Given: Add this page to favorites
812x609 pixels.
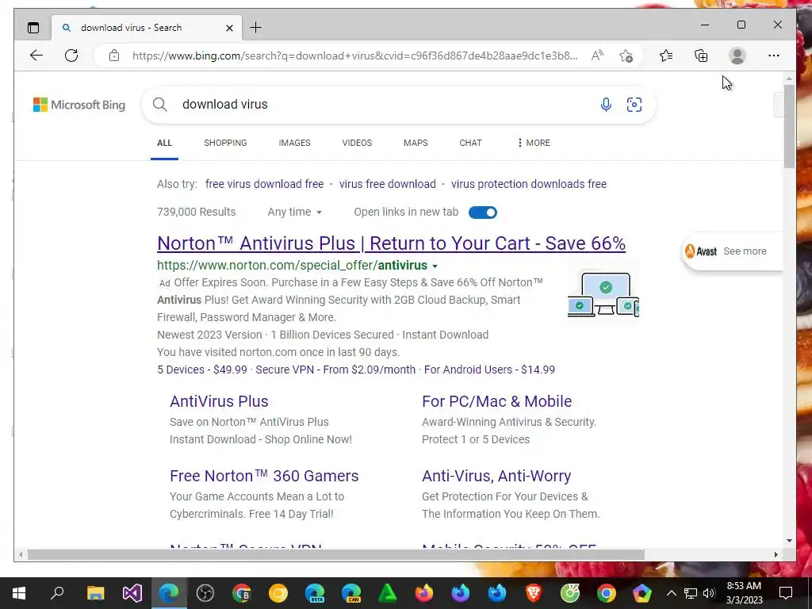Looking at the screenshot, I should click(x=626, y=56).
